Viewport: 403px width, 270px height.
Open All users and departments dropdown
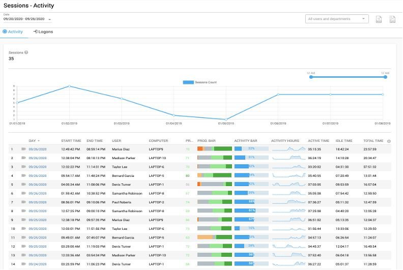(337, 19)
